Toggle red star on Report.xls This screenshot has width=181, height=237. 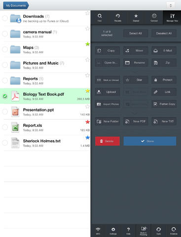tap(87, 122)
